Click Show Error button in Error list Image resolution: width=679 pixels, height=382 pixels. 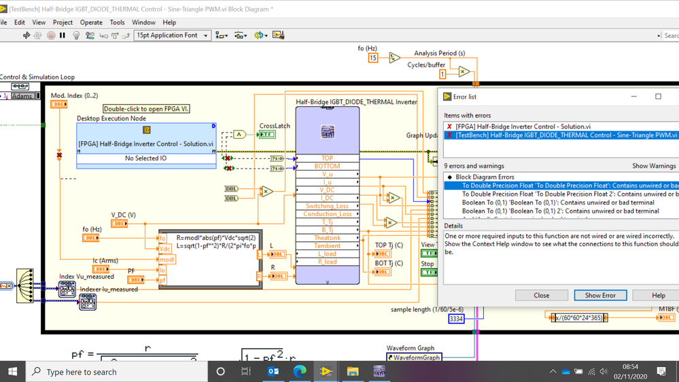pyautogui.click(x=600, y=296)
